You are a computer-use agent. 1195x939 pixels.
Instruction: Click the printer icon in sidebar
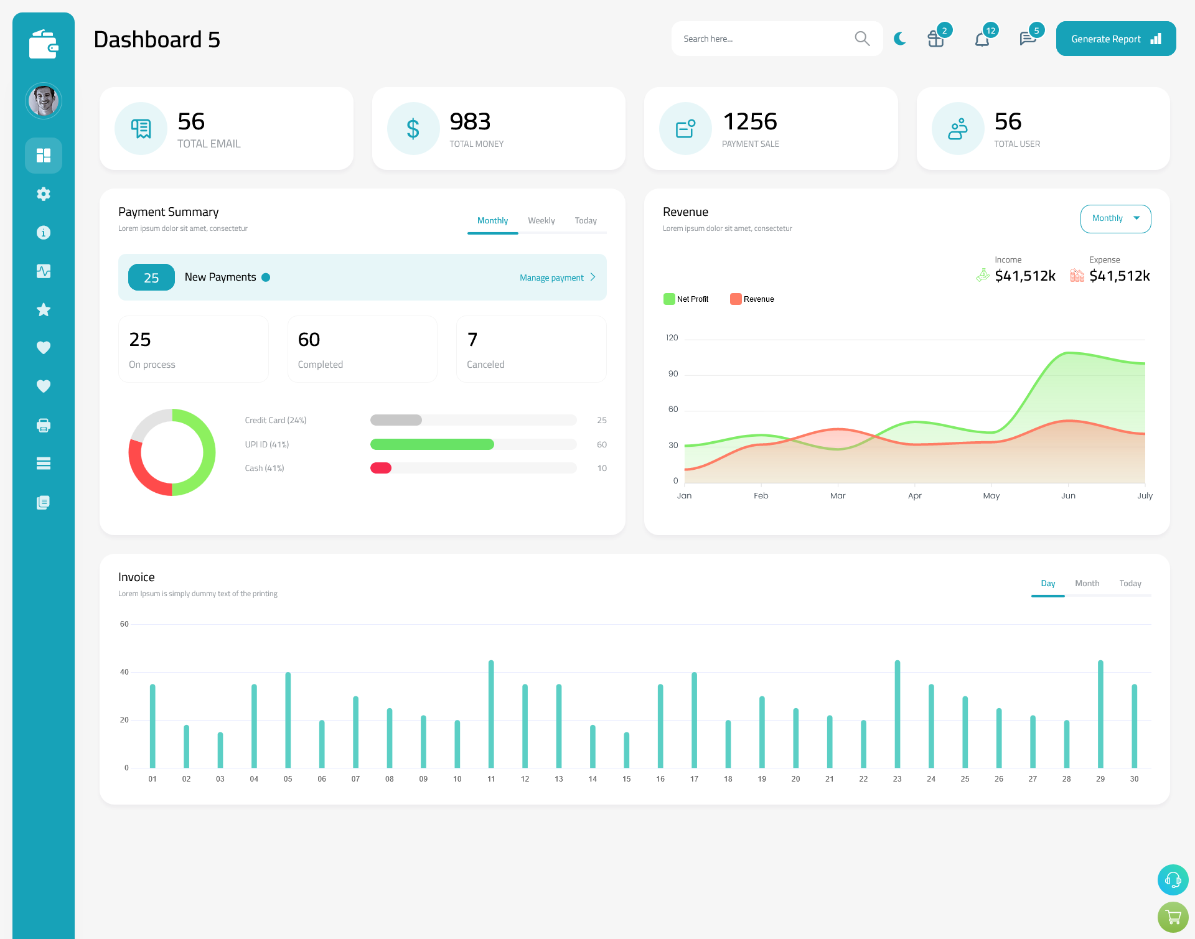coord(44,425)
